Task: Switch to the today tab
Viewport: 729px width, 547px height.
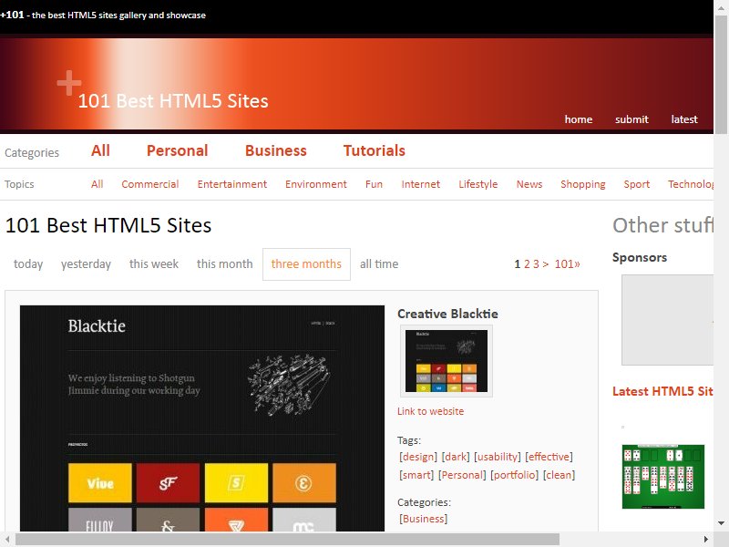Action: 28,264
